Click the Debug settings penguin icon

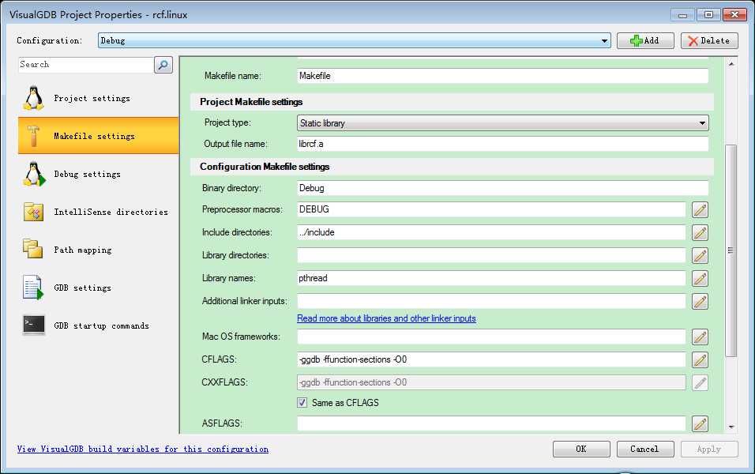click(x=34, y=174)
